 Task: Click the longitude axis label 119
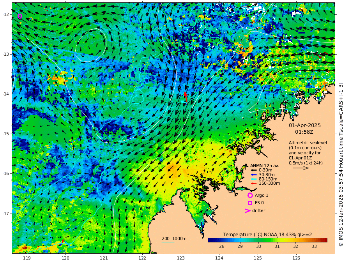click(27, 258)
